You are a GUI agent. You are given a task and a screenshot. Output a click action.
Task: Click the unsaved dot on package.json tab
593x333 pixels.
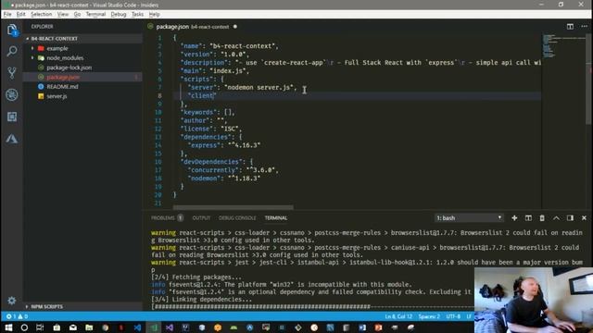click(234, 27)
